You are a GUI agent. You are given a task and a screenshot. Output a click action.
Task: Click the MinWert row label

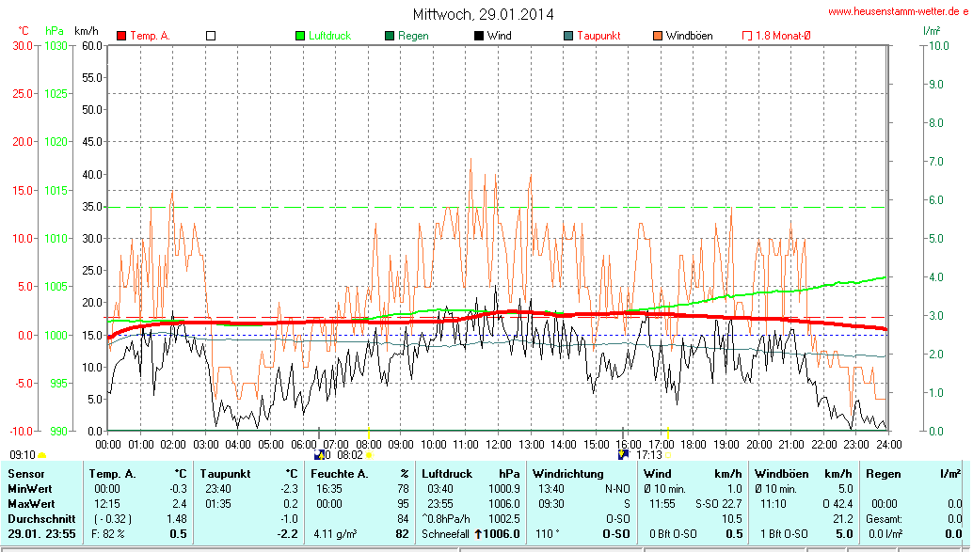pos(30,489)
